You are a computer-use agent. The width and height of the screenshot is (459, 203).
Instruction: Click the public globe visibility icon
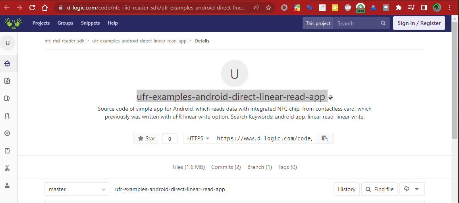point(331,98)
